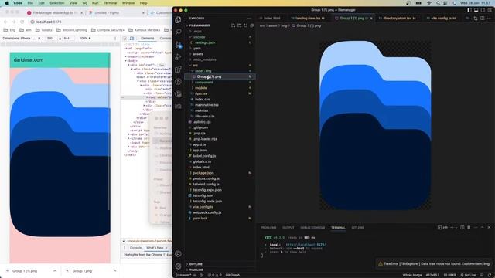Open the Manage gear icon in activity bar

click(178, 266)
